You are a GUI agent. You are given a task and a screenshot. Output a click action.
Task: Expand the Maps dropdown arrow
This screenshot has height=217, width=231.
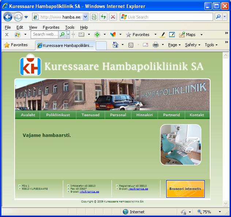point(201,35)
